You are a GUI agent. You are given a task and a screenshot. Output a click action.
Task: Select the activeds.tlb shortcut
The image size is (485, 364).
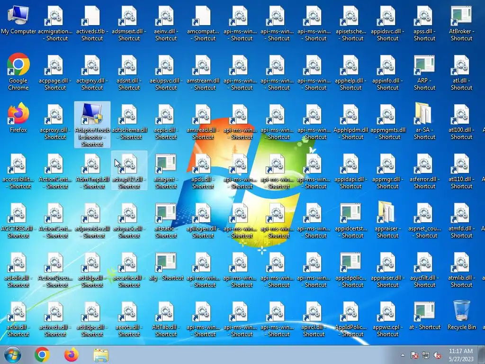(x=92, y=23)
